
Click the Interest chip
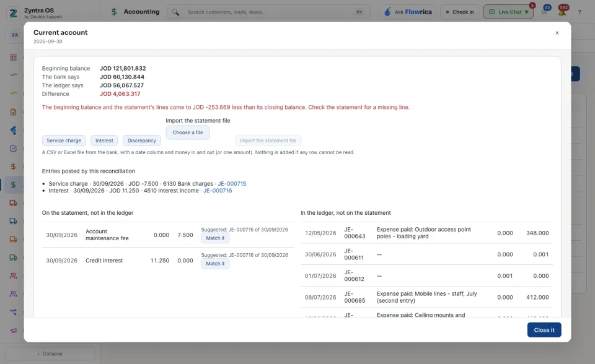click(x=104, y=141)
